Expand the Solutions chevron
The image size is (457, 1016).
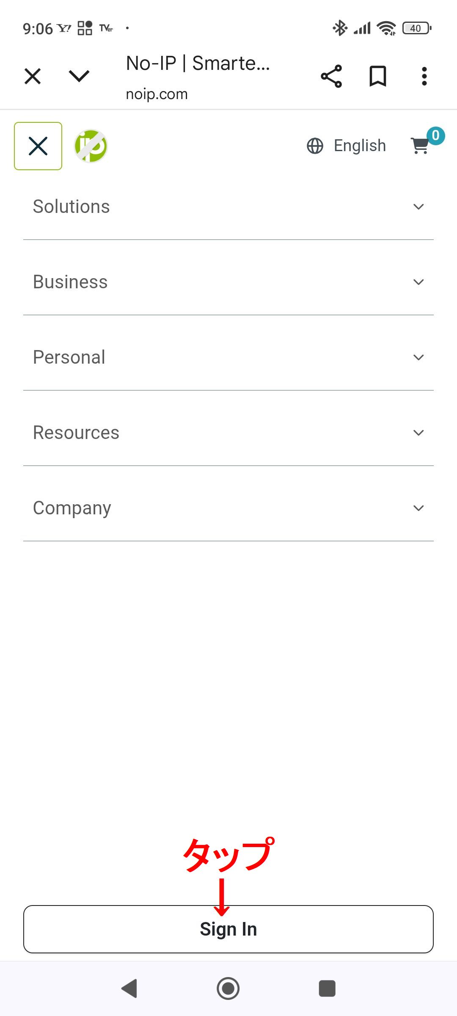pyautogui.click(x=418, y=207)
